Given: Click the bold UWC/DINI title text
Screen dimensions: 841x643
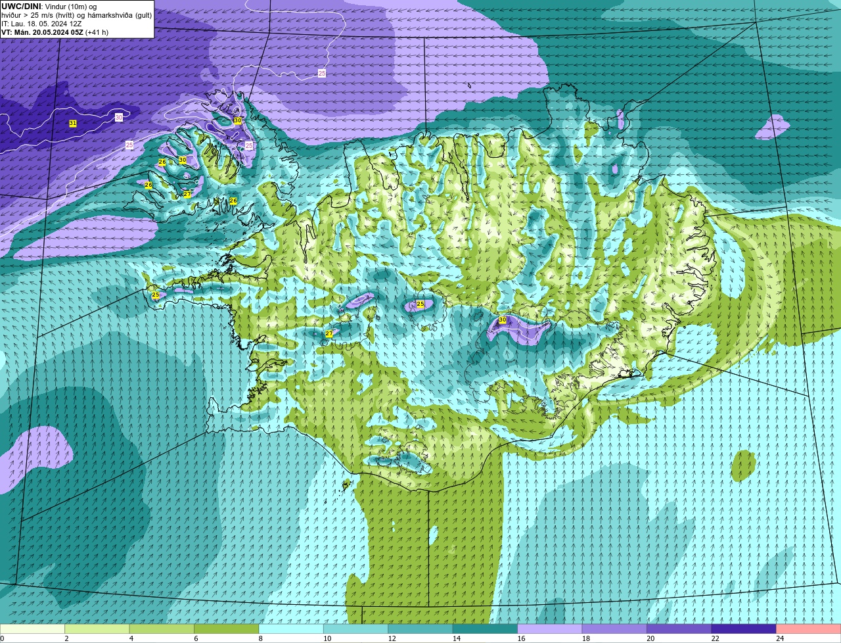Looking at the screenshot, I should [x=21, y=7].
